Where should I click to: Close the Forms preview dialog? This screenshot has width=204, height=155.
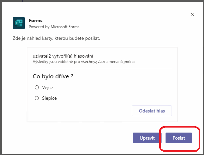click(192, 14)
